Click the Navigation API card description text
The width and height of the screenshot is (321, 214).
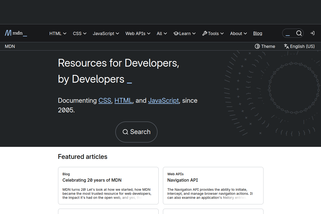pos(210,193)
